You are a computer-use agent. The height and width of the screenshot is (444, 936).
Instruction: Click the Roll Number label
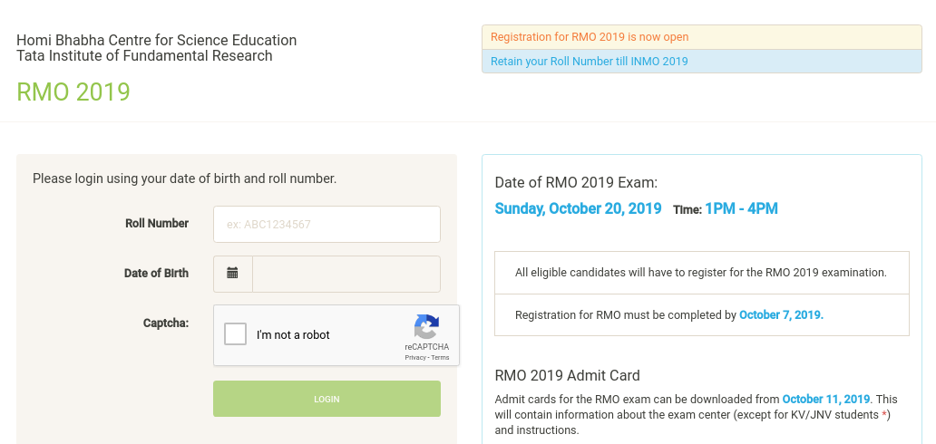(x=157, y=224)
